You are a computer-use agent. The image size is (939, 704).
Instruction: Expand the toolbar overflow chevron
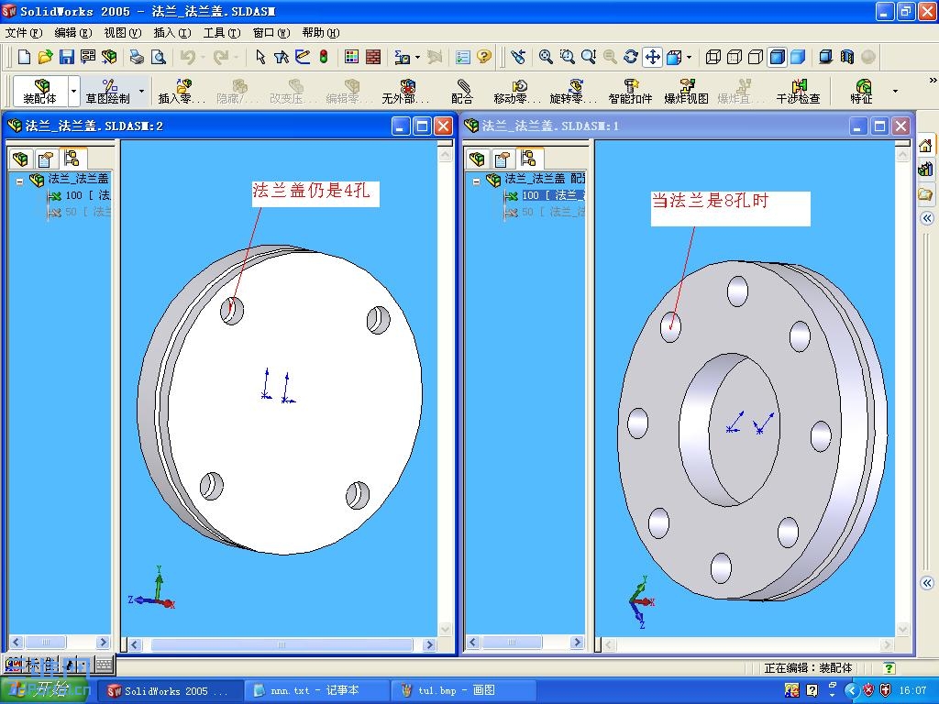tap(933, 80)
